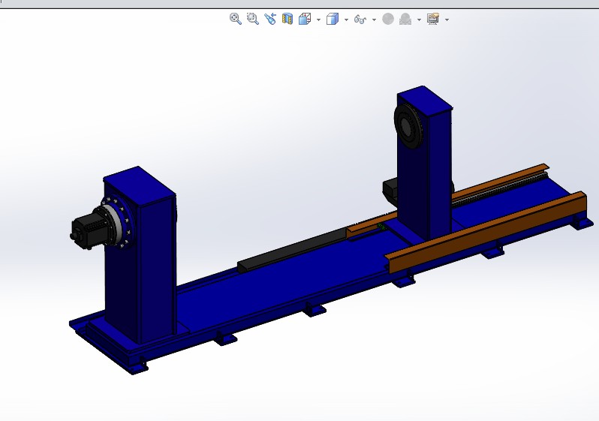Image resolution: width=599 pixels, height=421 pixels.
Task: Select the Zoom to Area tool
Action: tap(252, 19)
